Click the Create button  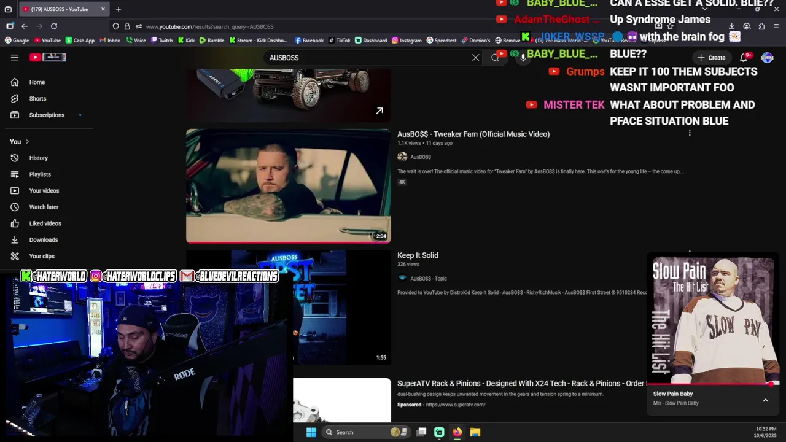click(x=711, y=58)
